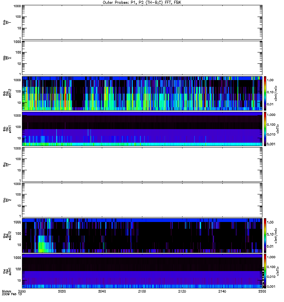The image size is (284, 302).
Task: Click the 2000 time axis label
Action: point(22,292)
